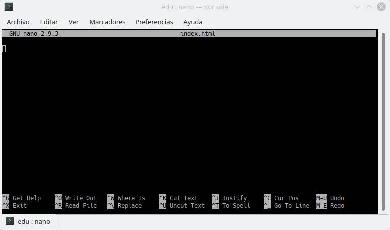Click the ^_ Go To Line shortcut
Viewport: 390px width, 230px height.
tap(286, 206)
